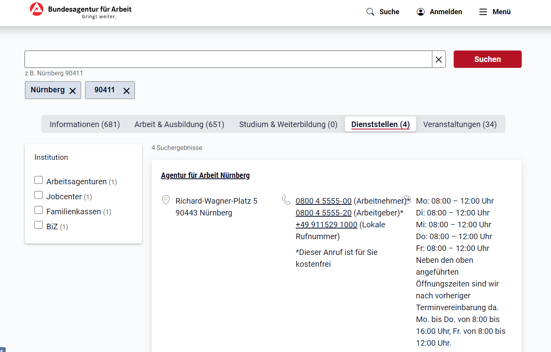Check the Arbeitsagenturen checkbox

coord(38,180)
